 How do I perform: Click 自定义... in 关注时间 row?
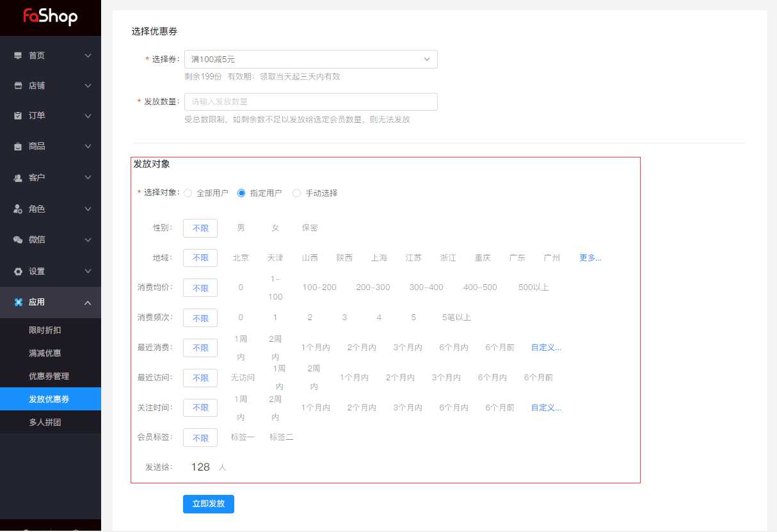point(546,408)
